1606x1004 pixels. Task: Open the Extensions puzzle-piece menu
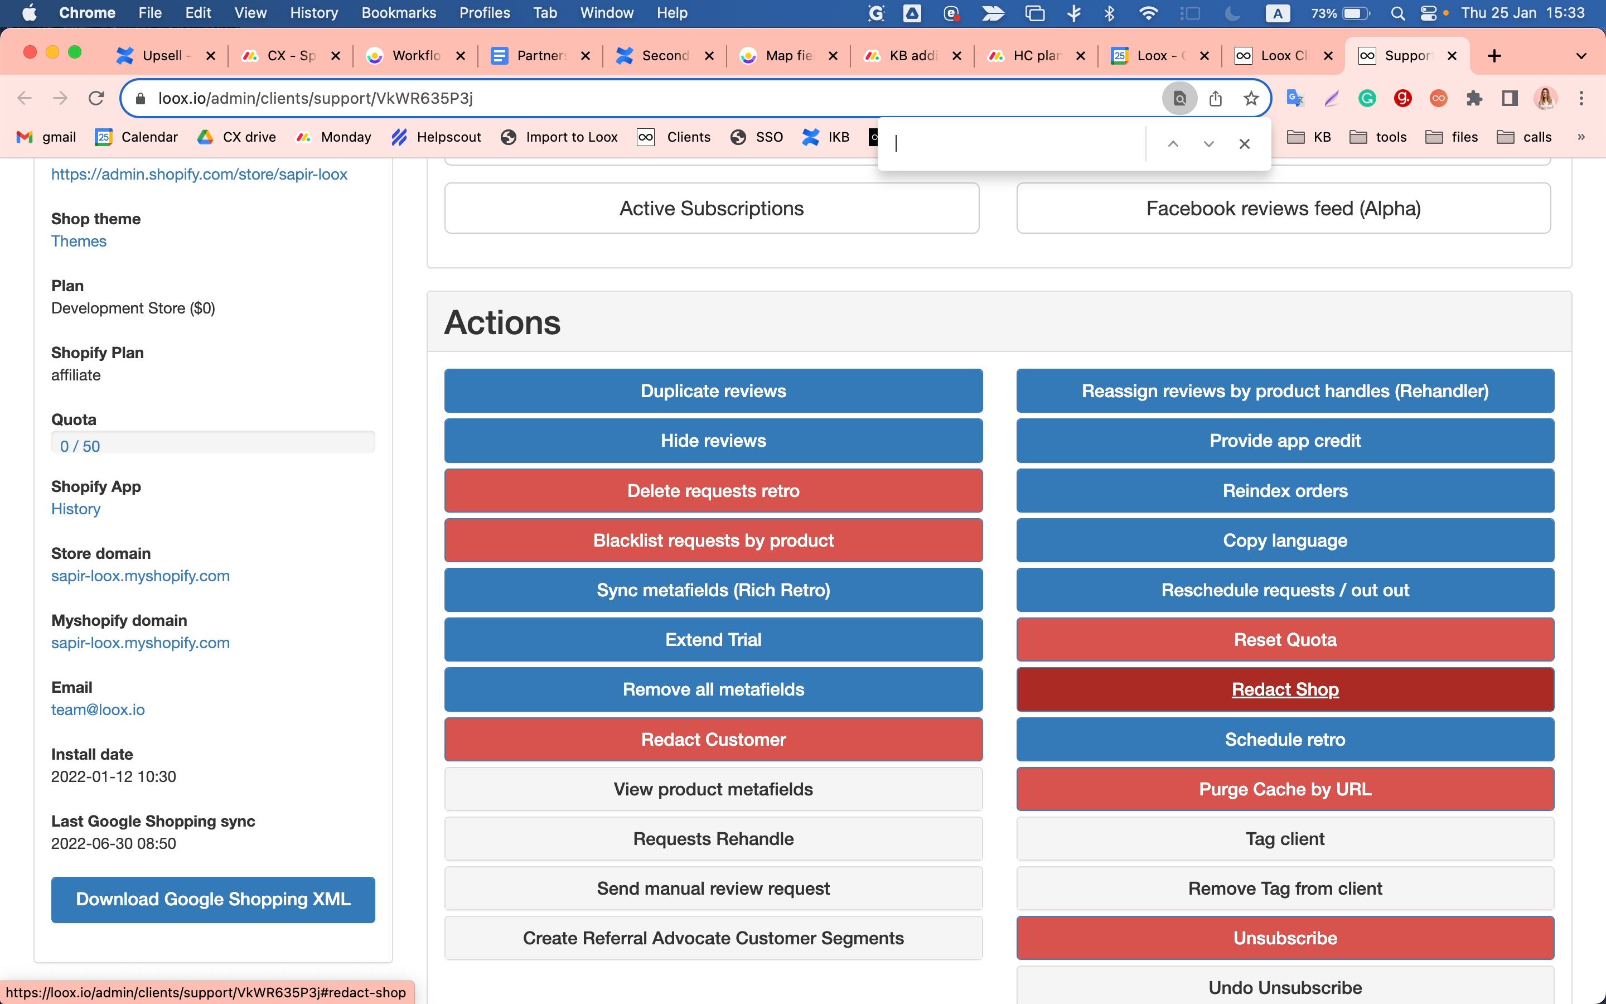click(1474, 98)
